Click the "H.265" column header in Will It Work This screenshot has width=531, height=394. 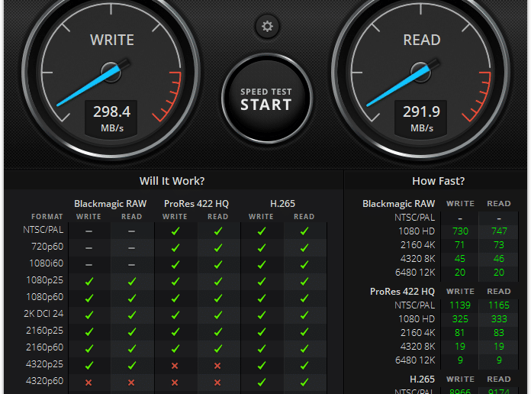coord(282,203)
